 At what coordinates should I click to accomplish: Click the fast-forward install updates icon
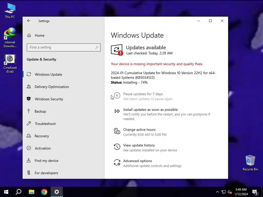(117, 111)
